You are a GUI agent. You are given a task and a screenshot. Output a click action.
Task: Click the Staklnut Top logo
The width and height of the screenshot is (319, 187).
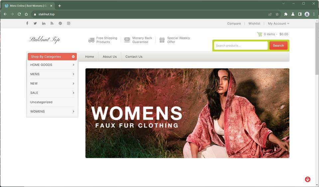(x=45, y=39)
